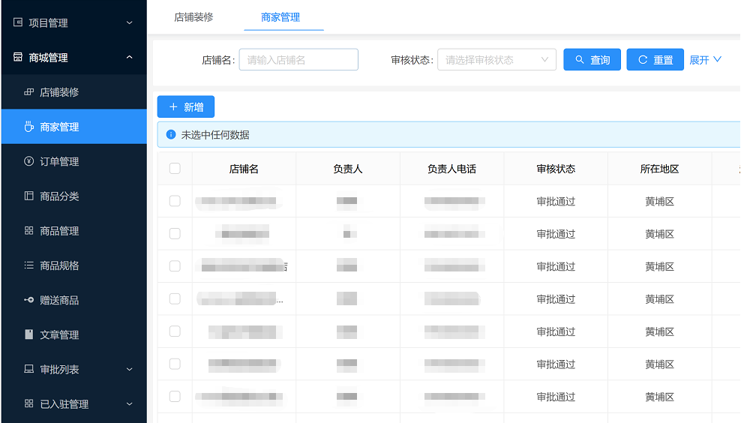Toggle the select-all checkbox in table header
741x423 pixels.
175,169
